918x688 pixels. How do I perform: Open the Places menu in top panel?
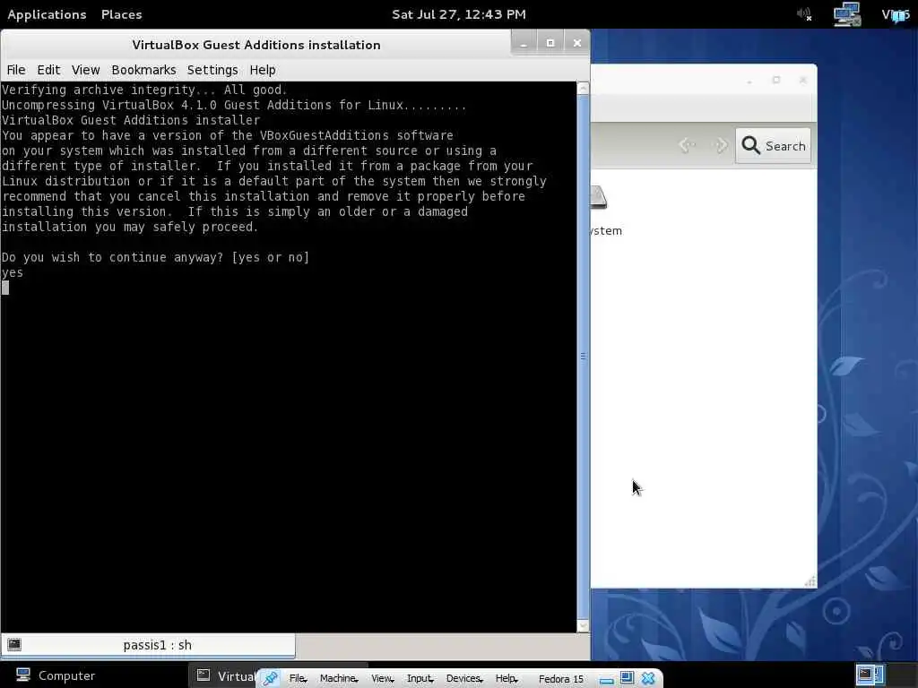click(x=121, y=14)
